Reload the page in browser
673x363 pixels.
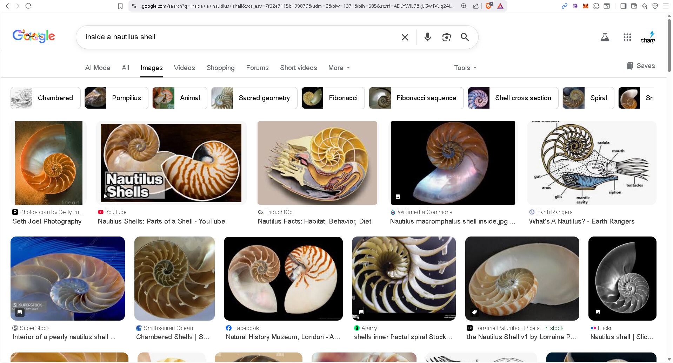[28, 6]
